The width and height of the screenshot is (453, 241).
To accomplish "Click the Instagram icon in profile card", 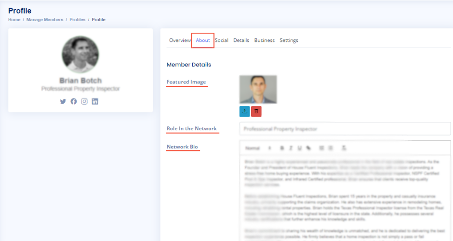I will point(84,102).
